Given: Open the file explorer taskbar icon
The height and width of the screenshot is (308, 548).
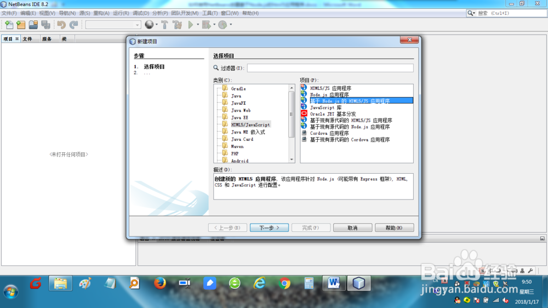Looking at the screenshot, I should point(60,283).
